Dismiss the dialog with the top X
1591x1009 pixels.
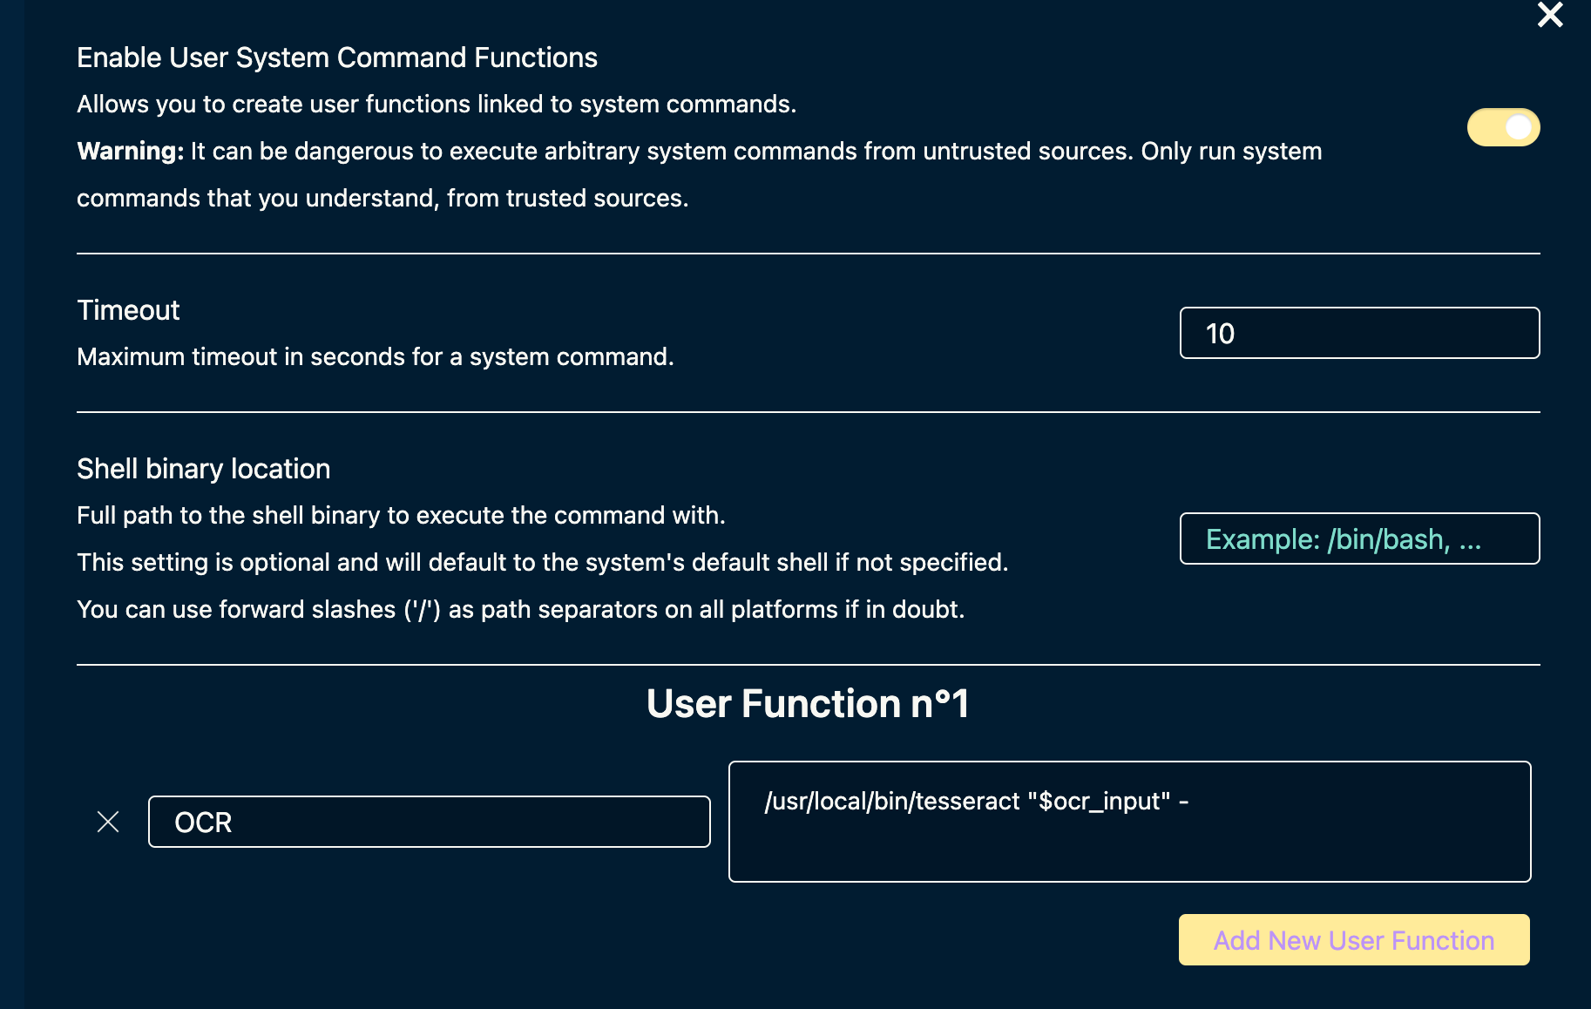click(x=1550, y=15)
